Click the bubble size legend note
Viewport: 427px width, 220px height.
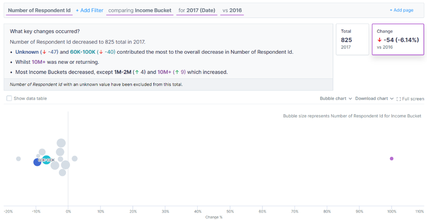pyautogui.click(x=352, y=116)
